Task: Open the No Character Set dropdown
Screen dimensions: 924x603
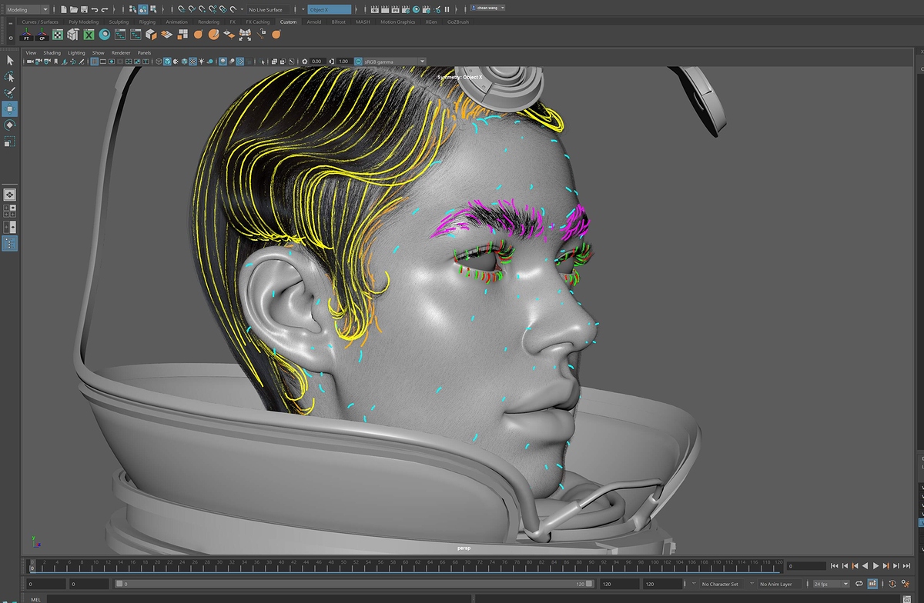Action: (x=723, y=584)
